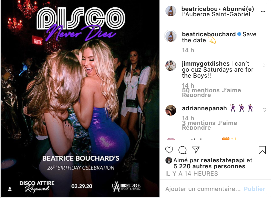Click the Publier button
Screen dimensions: 271x198
(x=254, y=189)
